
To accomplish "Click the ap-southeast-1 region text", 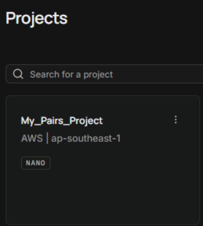I will (x=86, y=138).
